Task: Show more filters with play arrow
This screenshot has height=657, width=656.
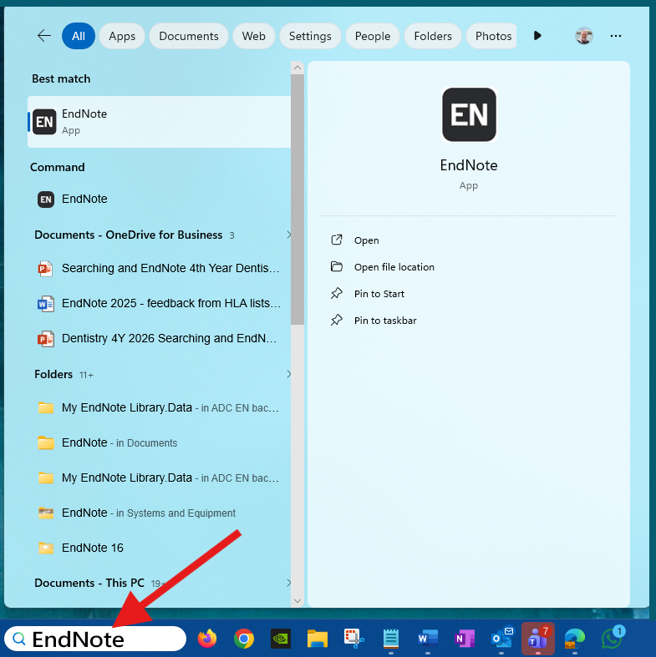Action: (537, 36)
